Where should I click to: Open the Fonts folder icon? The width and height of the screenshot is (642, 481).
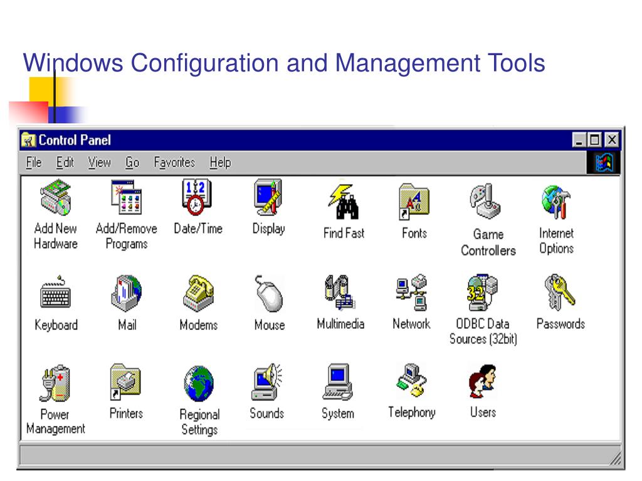414,202
